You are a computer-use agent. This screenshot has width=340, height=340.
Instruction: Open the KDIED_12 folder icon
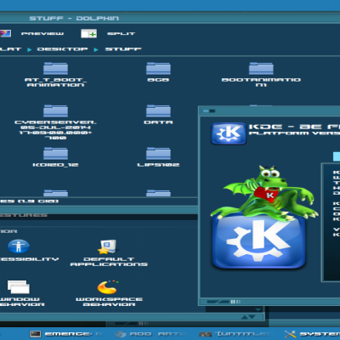(55, 153)
